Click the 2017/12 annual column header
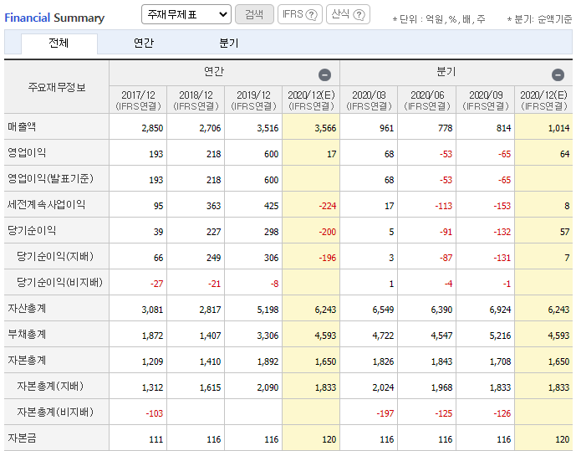The width and height of the screenshot is (576, 451). (138, 100)
